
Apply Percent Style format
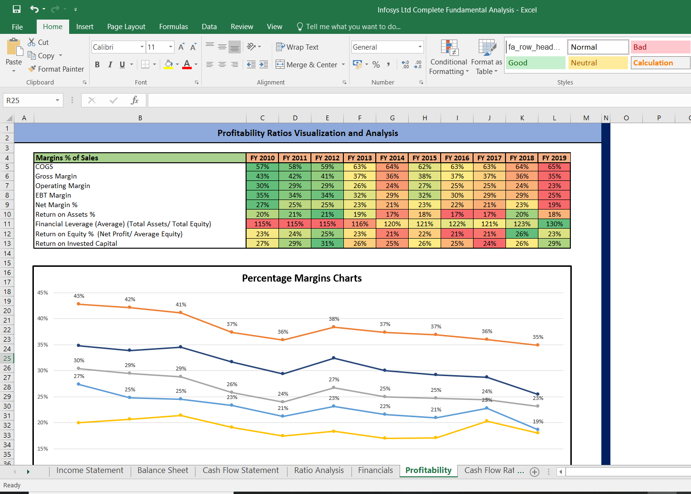376,64
